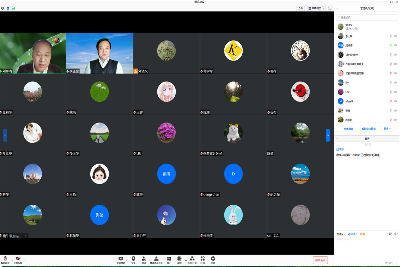
Task: Open 分组讨论 breakout rooms icon
Action: coord(192,259)
